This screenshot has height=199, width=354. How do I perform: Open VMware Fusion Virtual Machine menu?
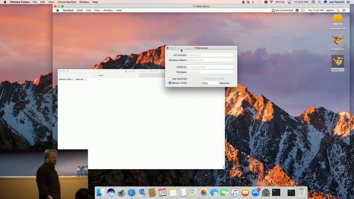pos(66,2)
